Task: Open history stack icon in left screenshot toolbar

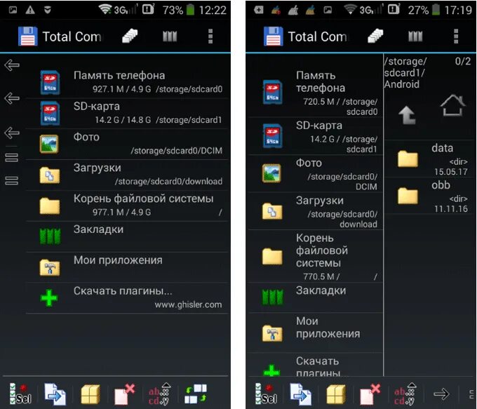Action: 130,36
